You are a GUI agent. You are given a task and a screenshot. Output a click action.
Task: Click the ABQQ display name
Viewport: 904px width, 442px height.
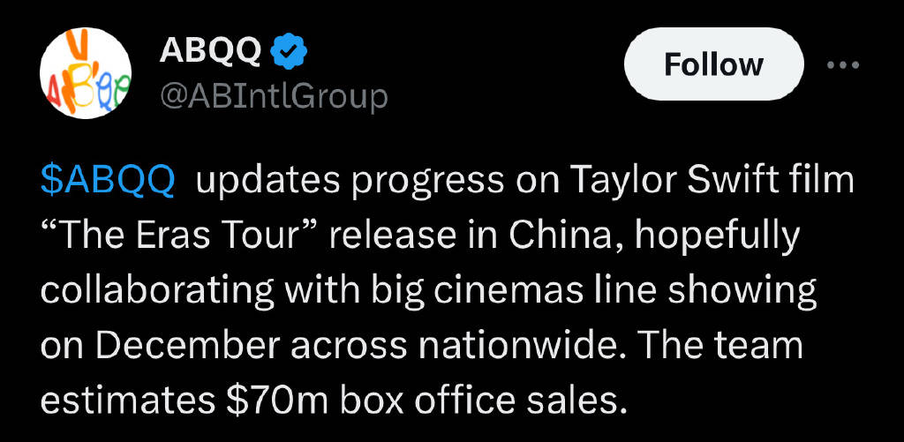(x=211, y=51)
